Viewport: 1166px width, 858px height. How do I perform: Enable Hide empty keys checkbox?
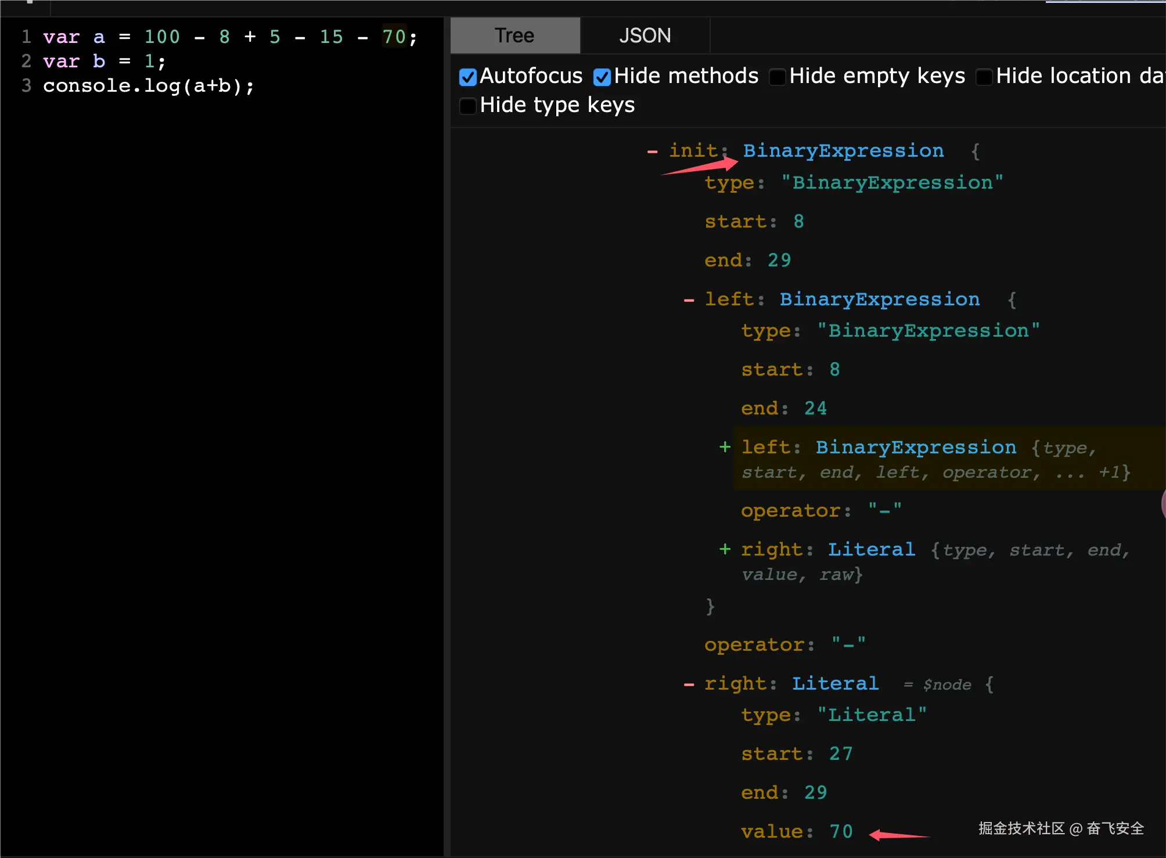[x=777, y=77]
